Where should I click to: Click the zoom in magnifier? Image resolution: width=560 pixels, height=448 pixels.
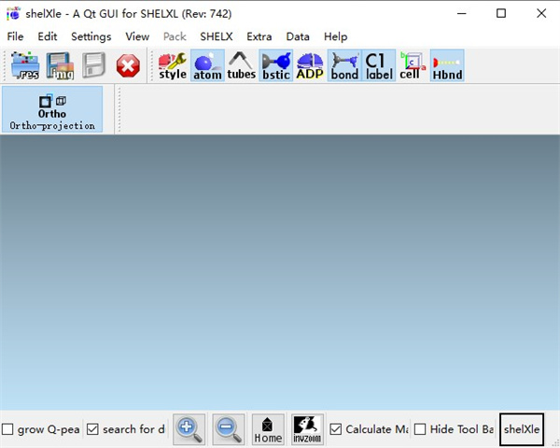pyautogui.click(x=189, y=429)
